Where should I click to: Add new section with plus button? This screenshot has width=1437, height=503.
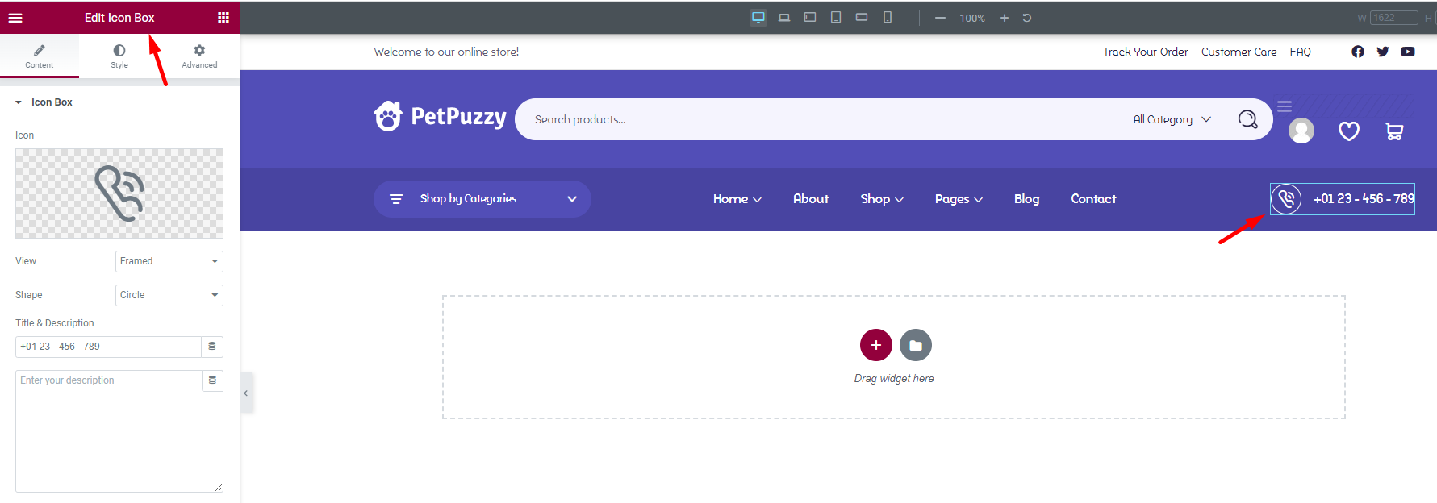(x=876, y=345)
